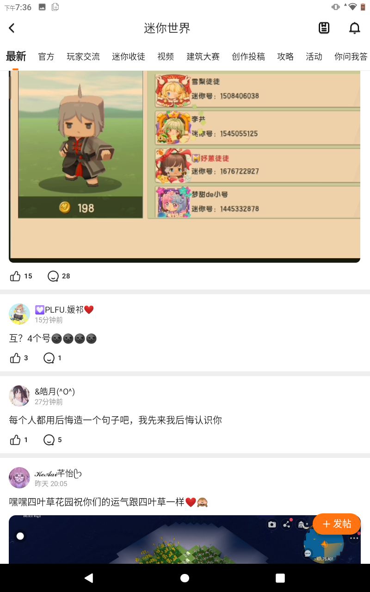This screenshot has height=592, width=370.
Task: Open the 后悔 sentence post text
Action: tap(116, 420)
